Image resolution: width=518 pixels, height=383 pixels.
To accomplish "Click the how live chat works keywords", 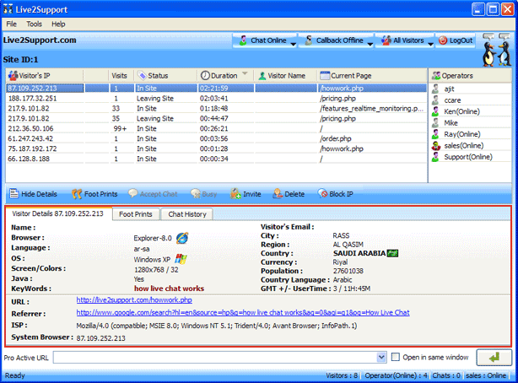I will pos(169,289).
